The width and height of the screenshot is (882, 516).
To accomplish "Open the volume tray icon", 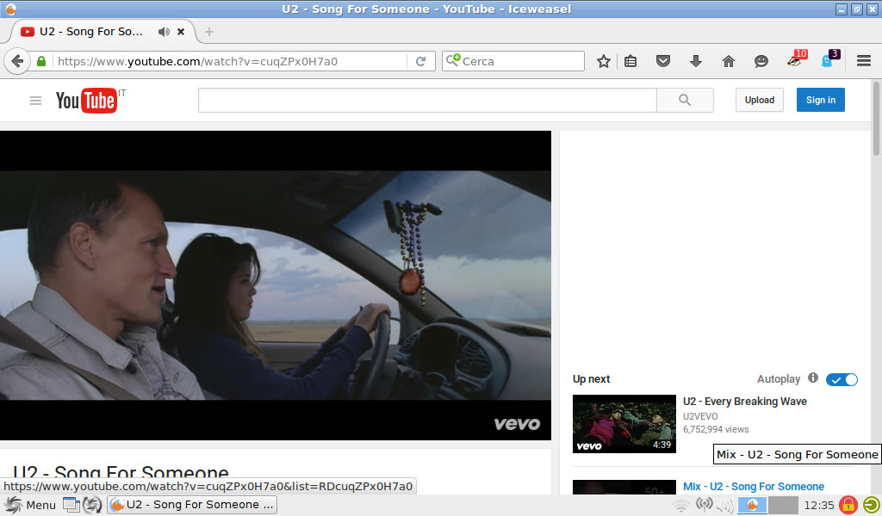I will tap(725, 506).
